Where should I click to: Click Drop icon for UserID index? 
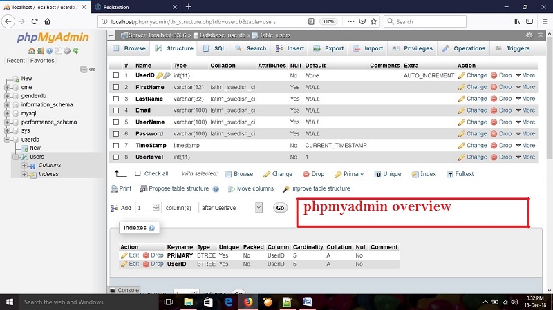click(x=146, y=264)
